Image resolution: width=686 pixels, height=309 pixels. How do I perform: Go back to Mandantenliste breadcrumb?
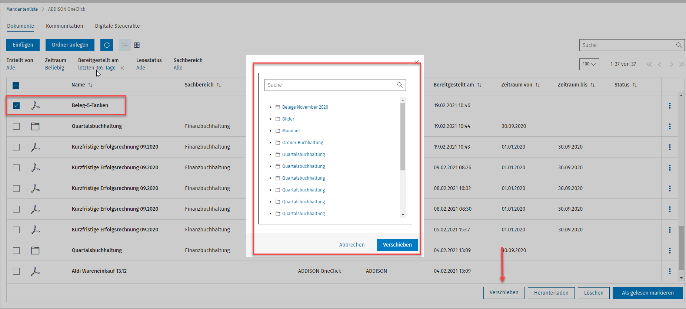[x=22, y=9]
